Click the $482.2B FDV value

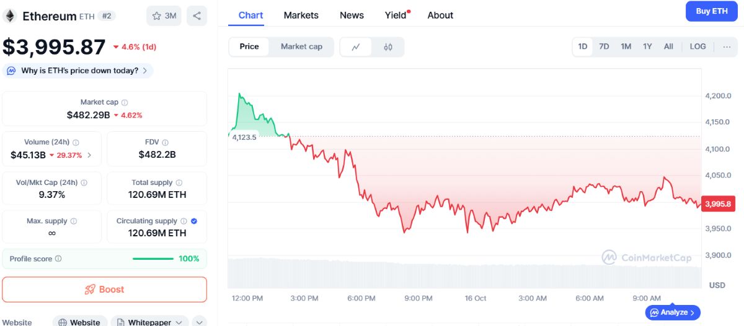[x=157, y=155]
